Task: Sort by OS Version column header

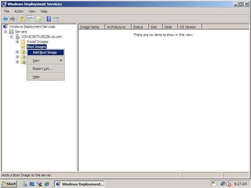Action: (x=190, y=27)
